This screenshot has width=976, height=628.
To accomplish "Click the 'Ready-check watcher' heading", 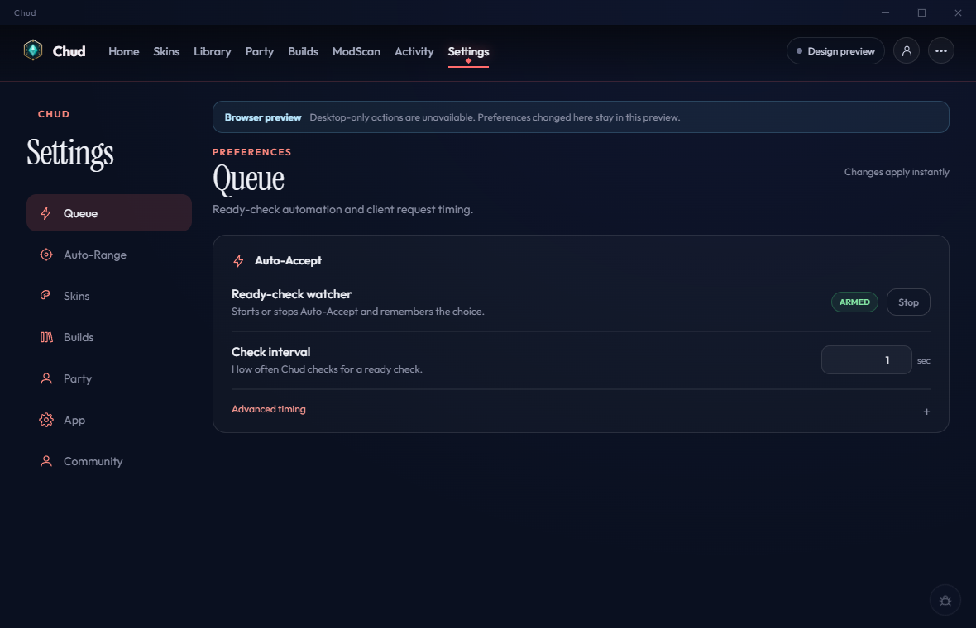I will pos(291,294).
